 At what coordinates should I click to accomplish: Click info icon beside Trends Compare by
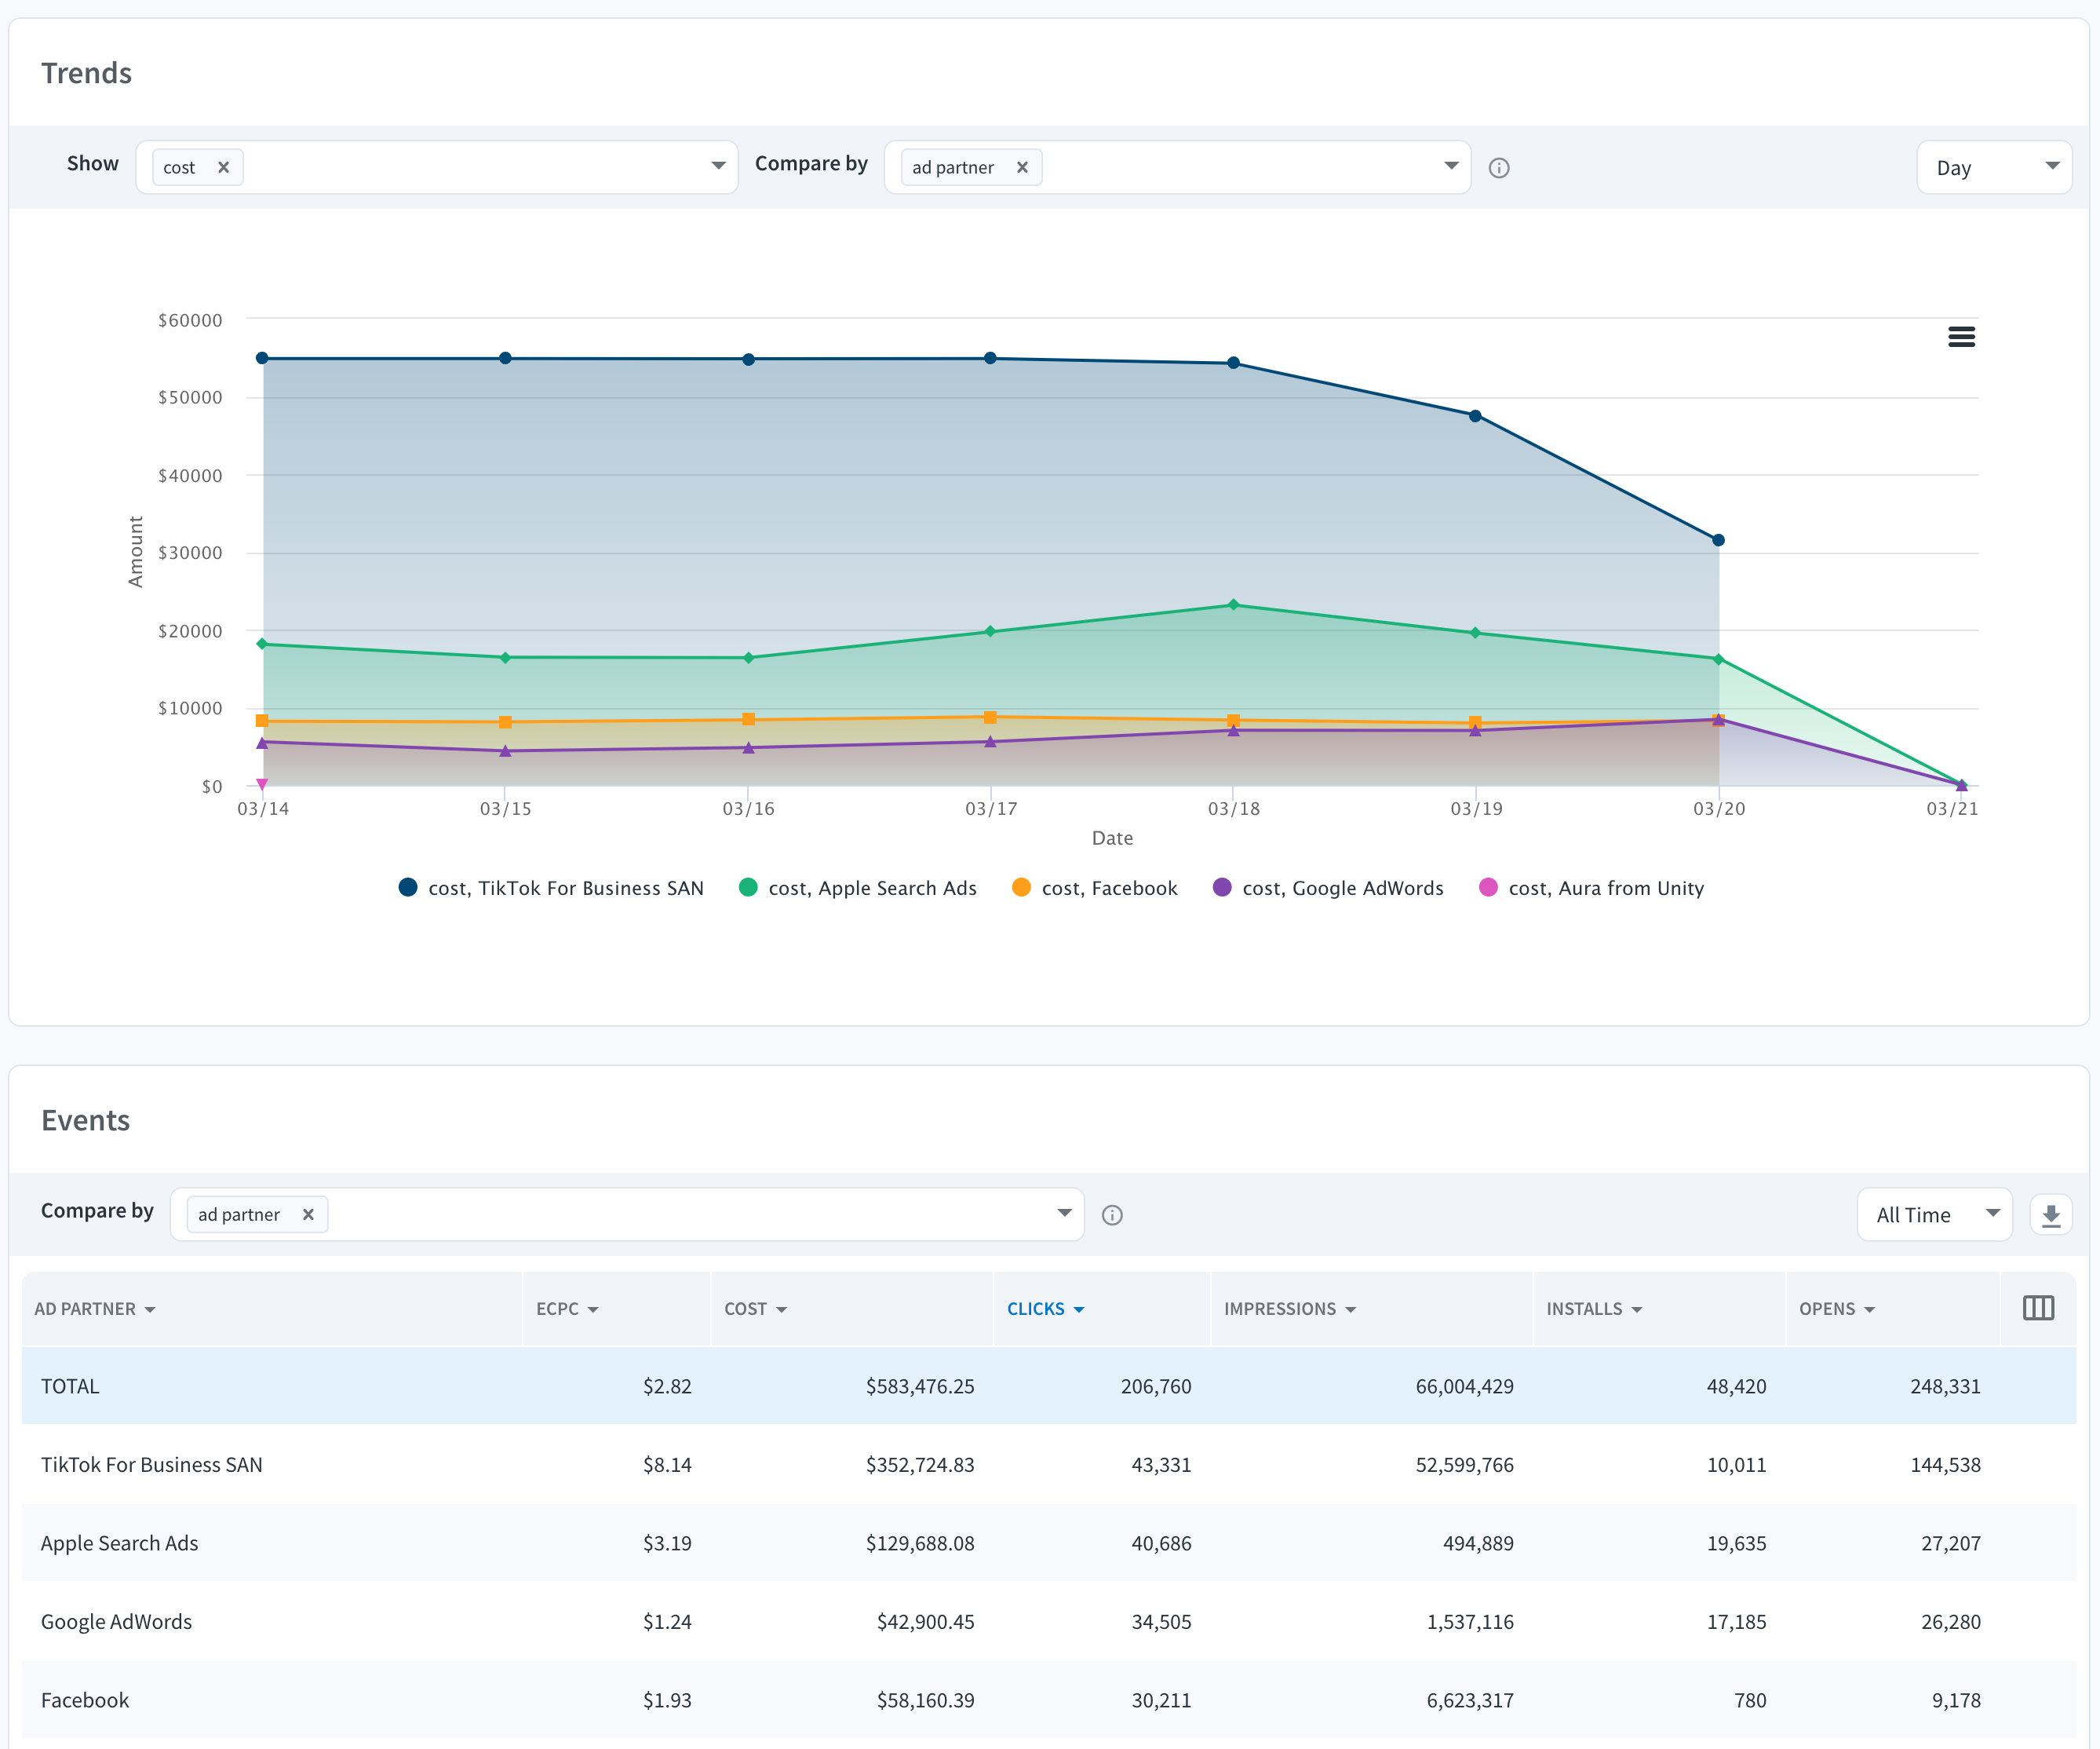pos(1499,168)
